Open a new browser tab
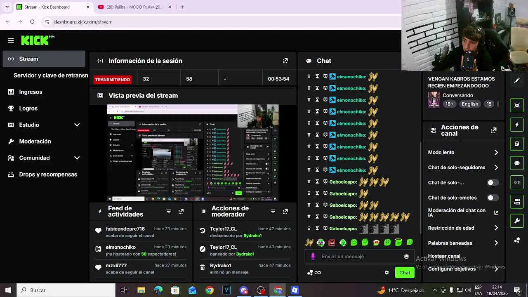528x297 pixels. click(182, 7)
